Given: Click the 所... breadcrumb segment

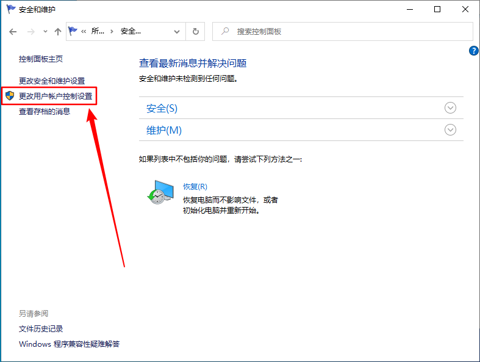Looking at the screenshot, I should coord(98,31).
